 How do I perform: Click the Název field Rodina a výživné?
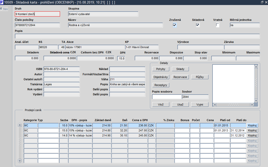pos(116,25)
